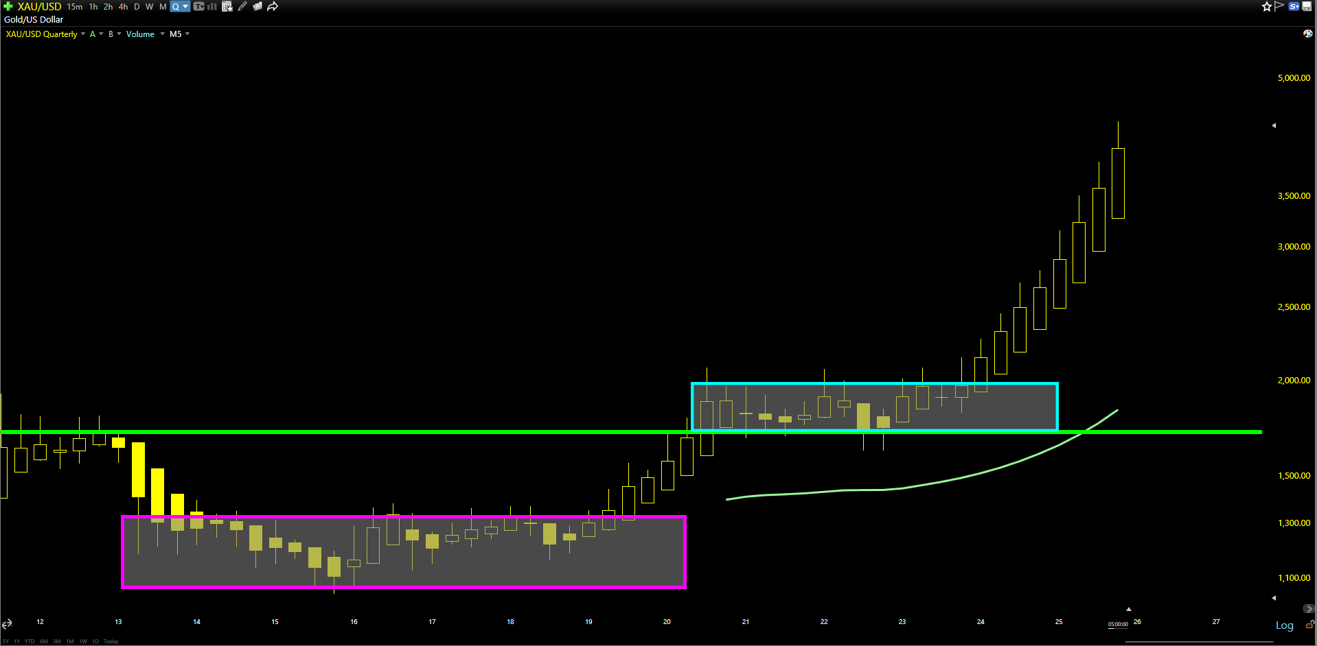
Task: Click the calendar add-event icon
Action: click(x=227, y=6)
